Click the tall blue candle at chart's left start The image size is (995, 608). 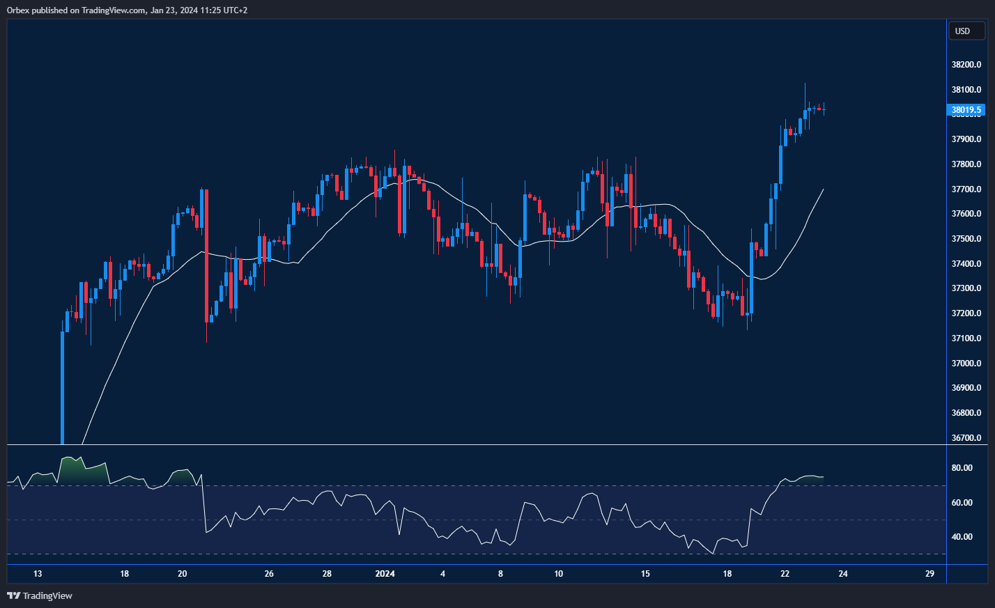(63, 387)
